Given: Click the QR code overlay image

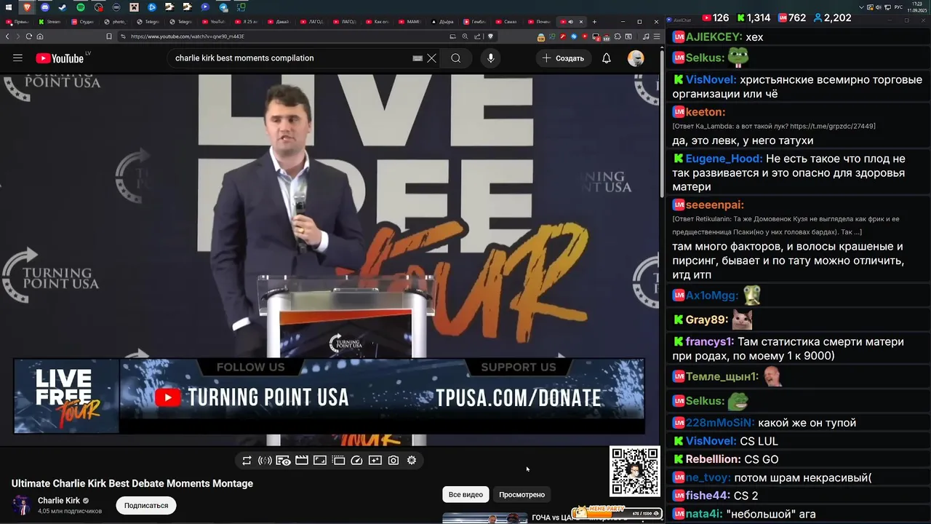Looking at the screenshot, I should coord(634,472).
